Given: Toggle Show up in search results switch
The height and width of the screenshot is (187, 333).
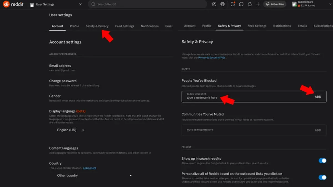Looking at the screenshot, I should pyautogui.click(x=322, y=161).
